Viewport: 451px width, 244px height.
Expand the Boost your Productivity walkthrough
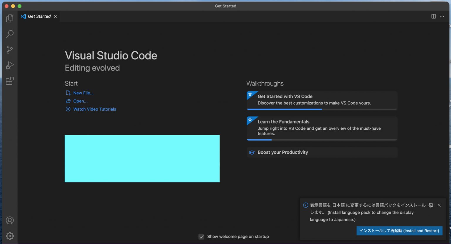(322, 152)
